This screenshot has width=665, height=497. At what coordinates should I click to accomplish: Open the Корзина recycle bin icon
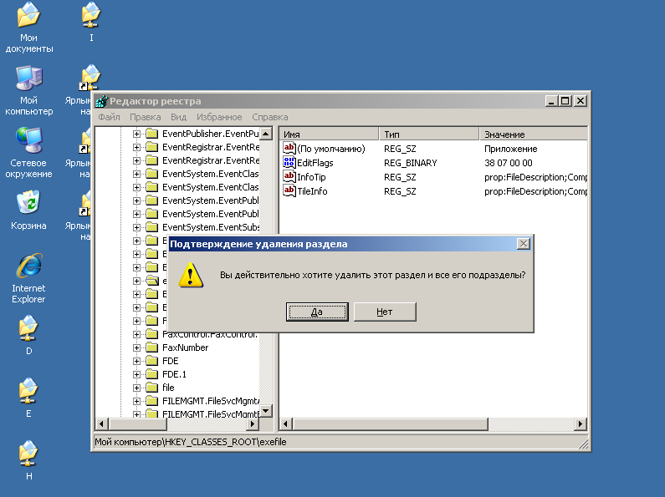[28, 202]
